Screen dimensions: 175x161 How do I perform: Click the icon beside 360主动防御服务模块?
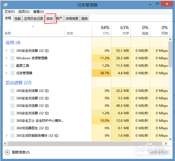click(x=13, y=136)
